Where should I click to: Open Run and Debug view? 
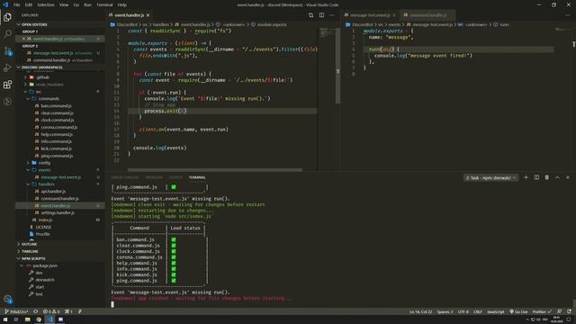pyautogui.click(x=7, y=68)
